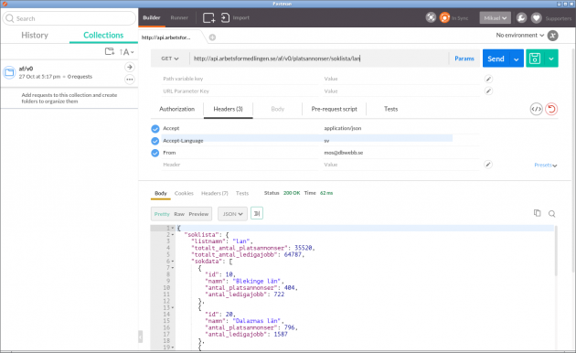This screenshot has height=353, width=576.
Task: Select the Raw response view
Action: (x=179, y=214)
